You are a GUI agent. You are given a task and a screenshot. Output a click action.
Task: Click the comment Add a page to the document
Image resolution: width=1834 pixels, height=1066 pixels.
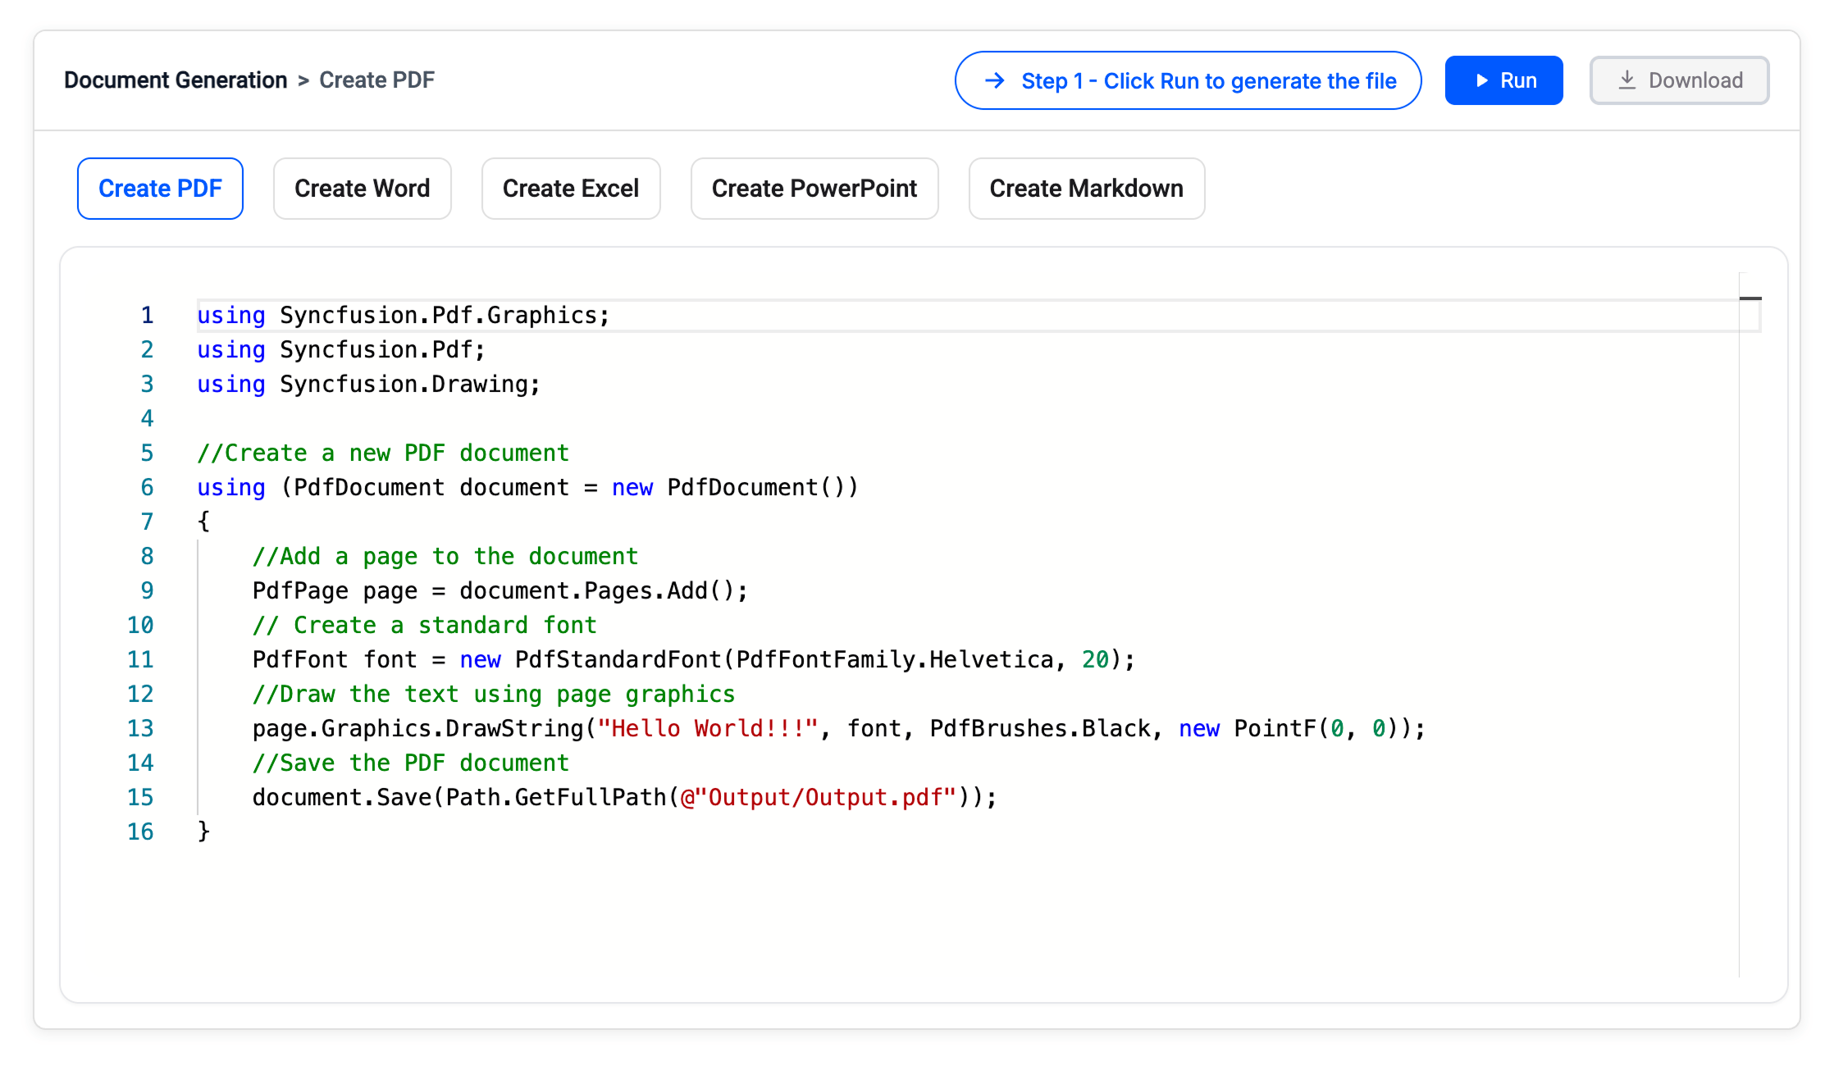[x=445, y=557]
